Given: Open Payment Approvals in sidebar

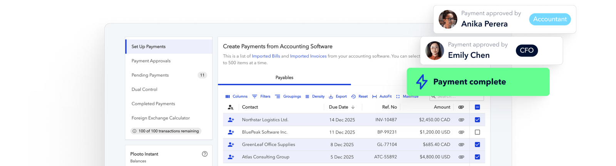Looking at the screenshot, I should coord(169,61).
